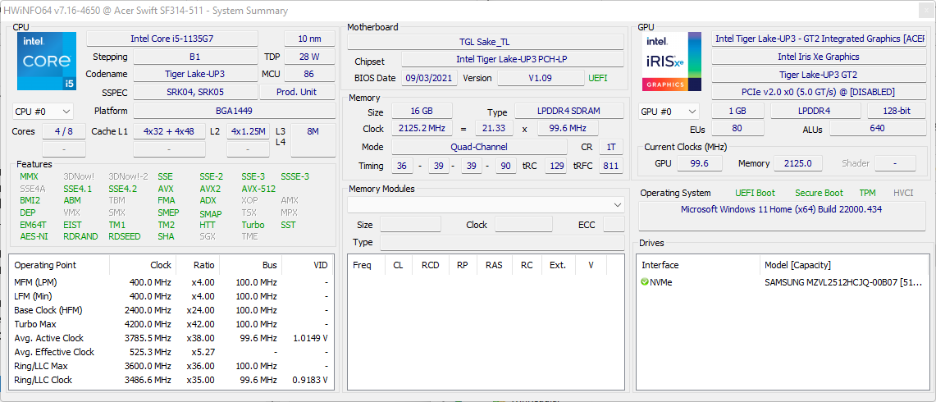The height and width of the screenshot is (402, 936).
Task: Click the HVCI indicator
Action: 905,192
